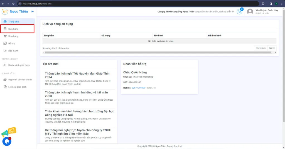Open the Let's Chat messenger bubble

click(x=7, y=141)
